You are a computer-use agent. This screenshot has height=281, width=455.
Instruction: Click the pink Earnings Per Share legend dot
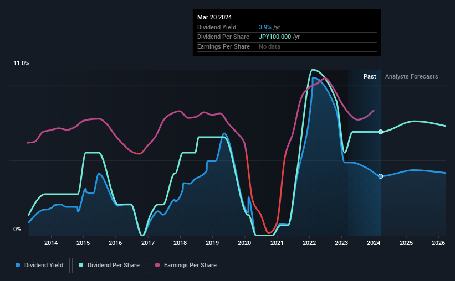pos(157,265)
